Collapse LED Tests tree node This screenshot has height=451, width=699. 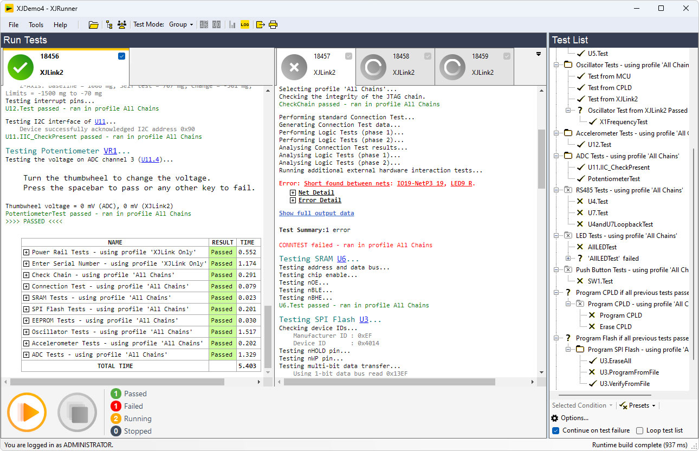click(x=556, y=236)
